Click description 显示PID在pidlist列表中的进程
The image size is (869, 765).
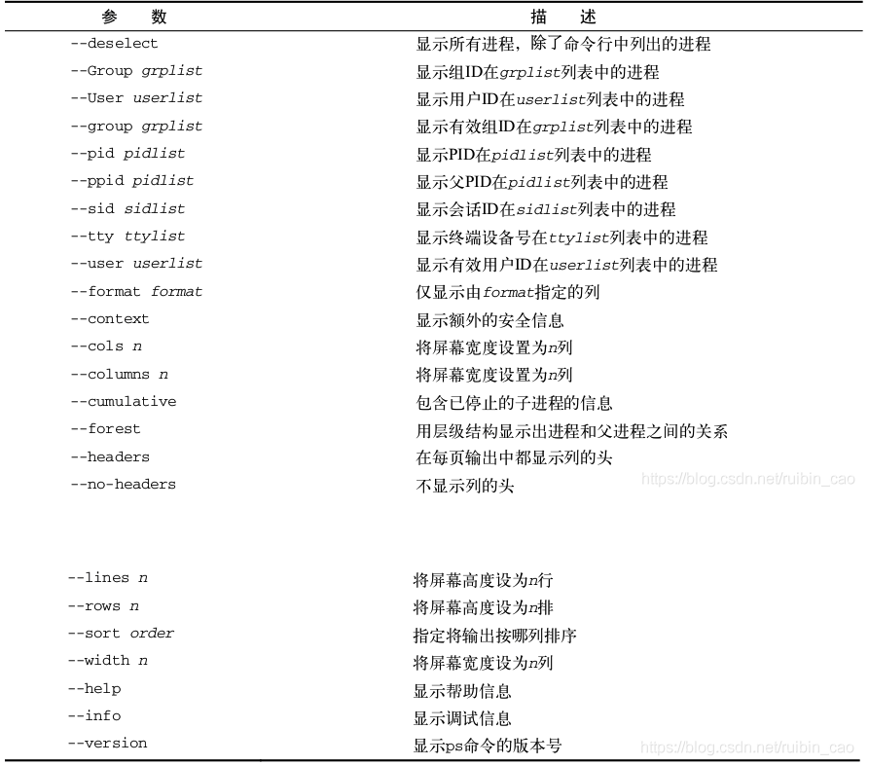coord(533,154)
